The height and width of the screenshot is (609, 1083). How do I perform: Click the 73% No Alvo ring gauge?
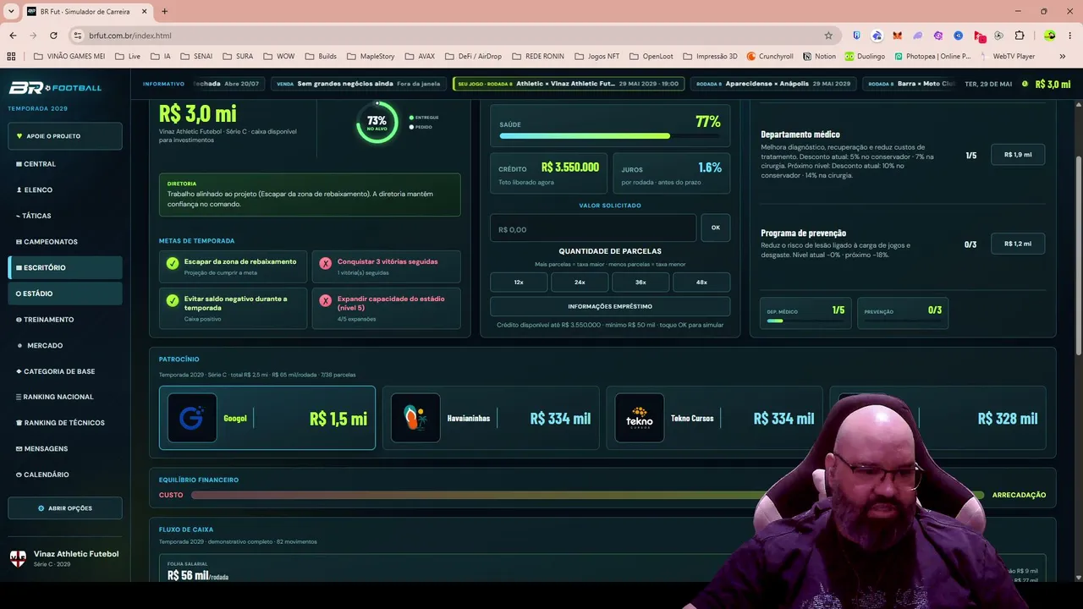[377, 123]
